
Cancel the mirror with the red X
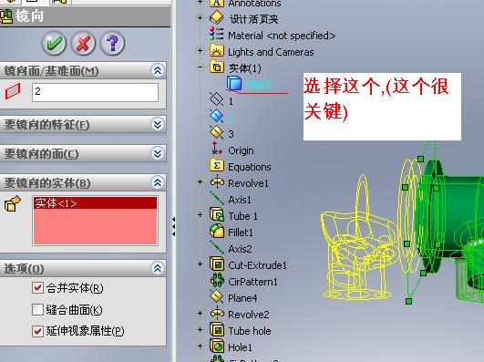[x=83, y=43]
